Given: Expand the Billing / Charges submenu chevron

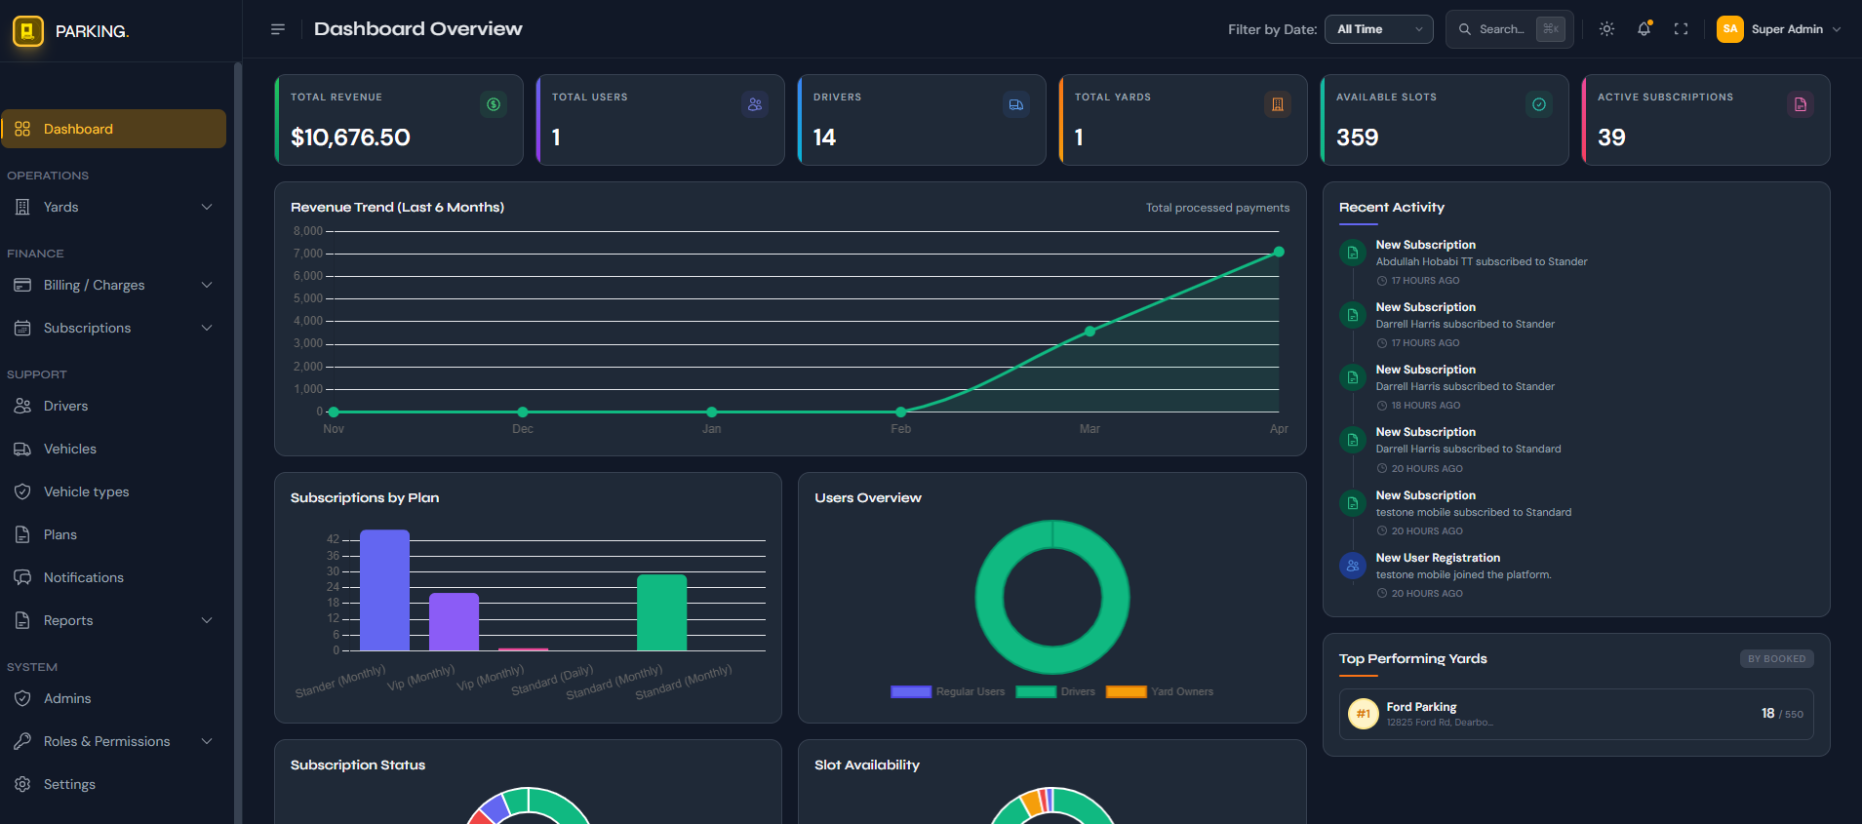Looking at the screenshot, I should 207,285.
